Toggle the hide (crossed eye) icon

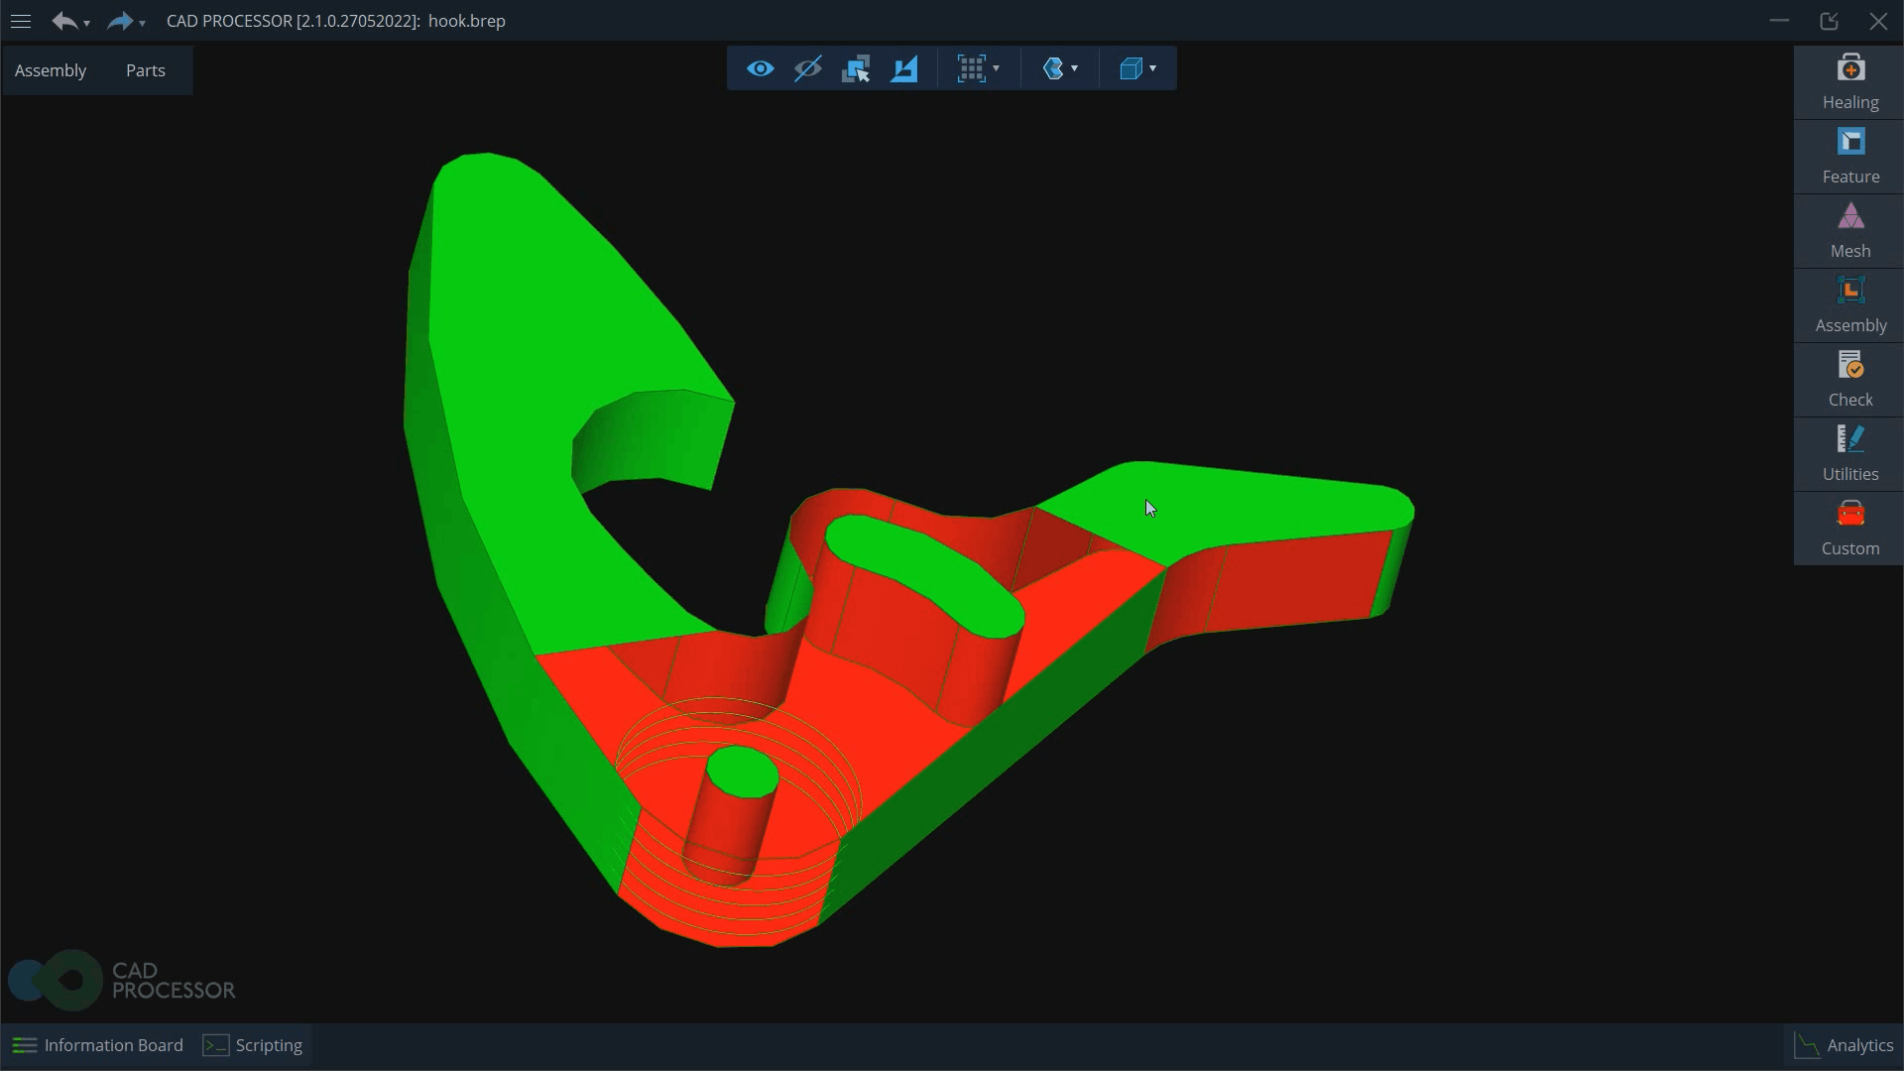click(808, 68)
